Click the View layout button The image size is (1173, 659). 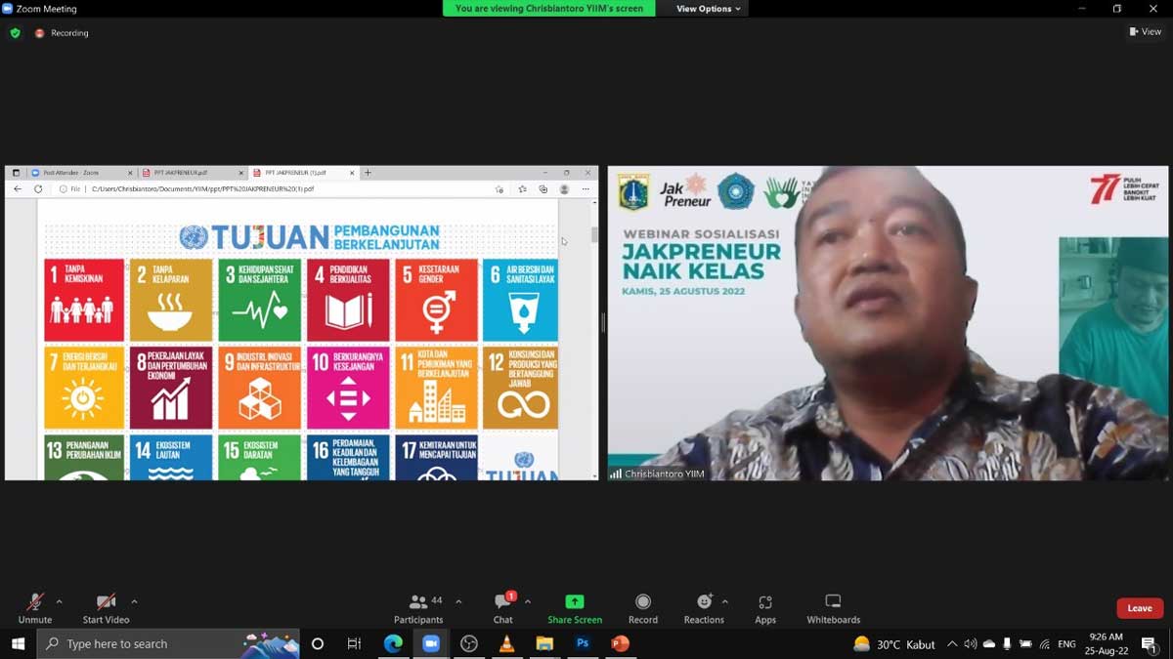point(1145,32)
